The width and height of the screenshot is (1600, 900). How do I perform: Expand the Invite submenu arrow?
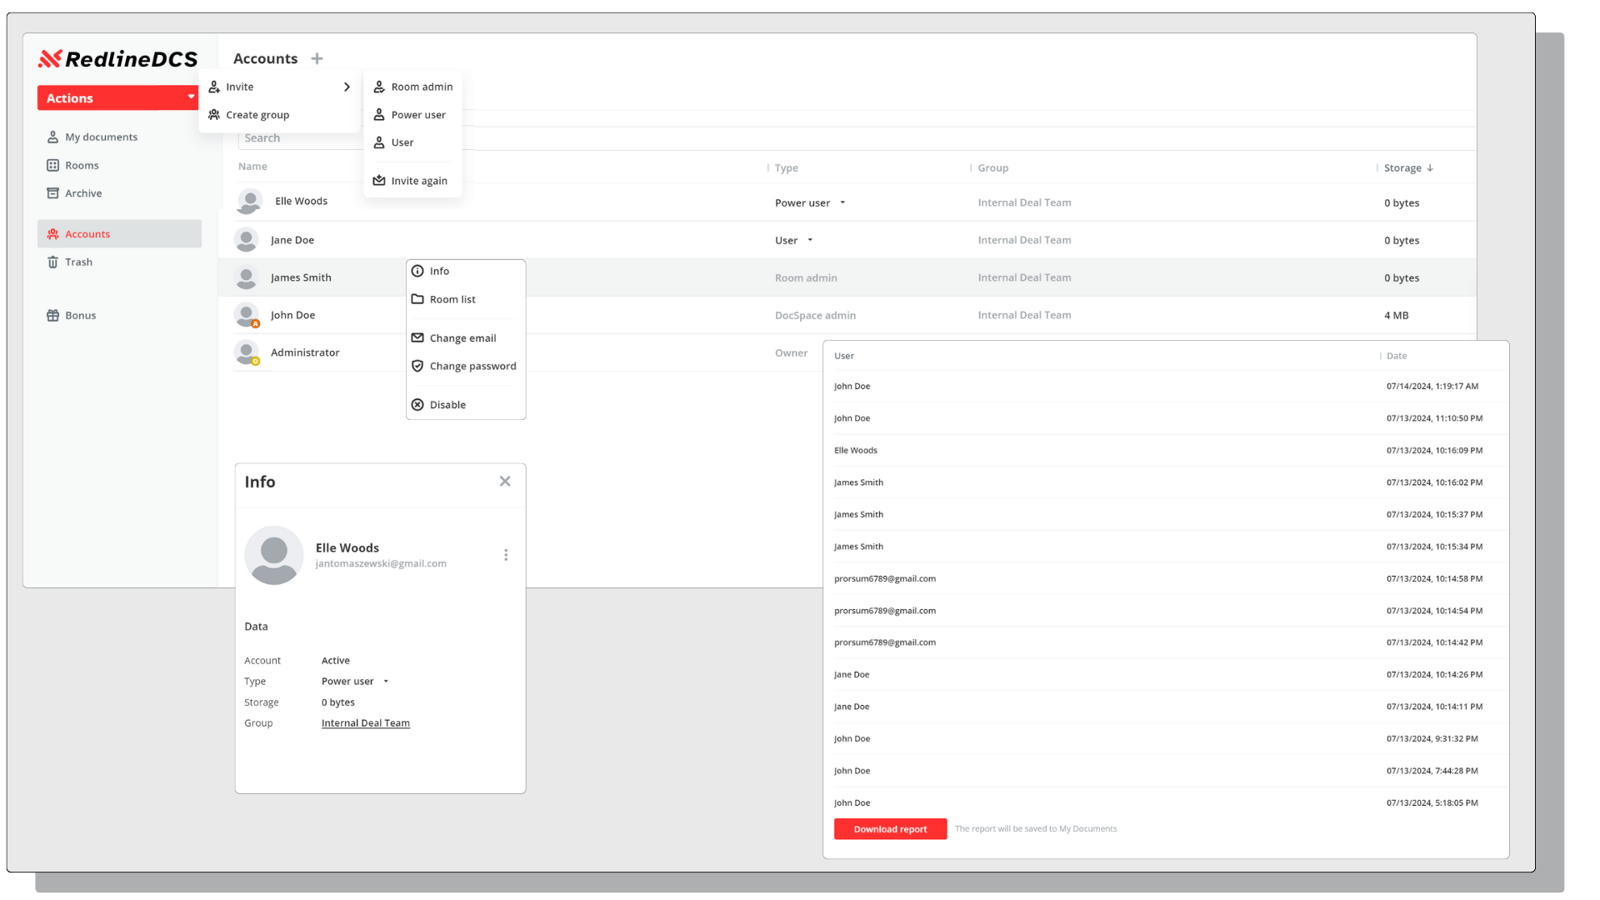click(347, 87)
